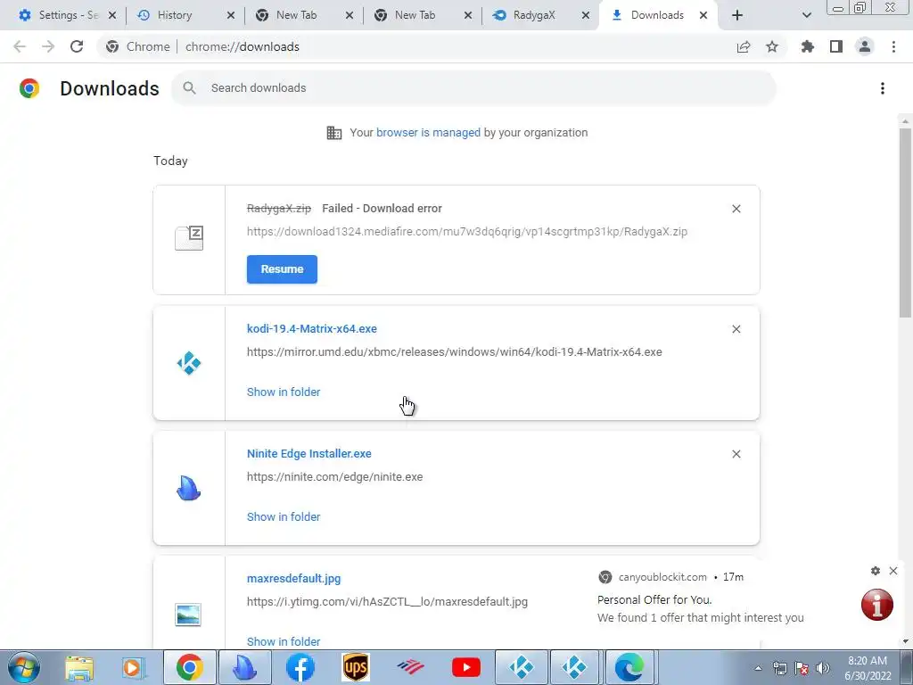Open the Facebook taskbar shortcut
The width and height of the screenshot is (913, 685).
[x=300, y=667]
